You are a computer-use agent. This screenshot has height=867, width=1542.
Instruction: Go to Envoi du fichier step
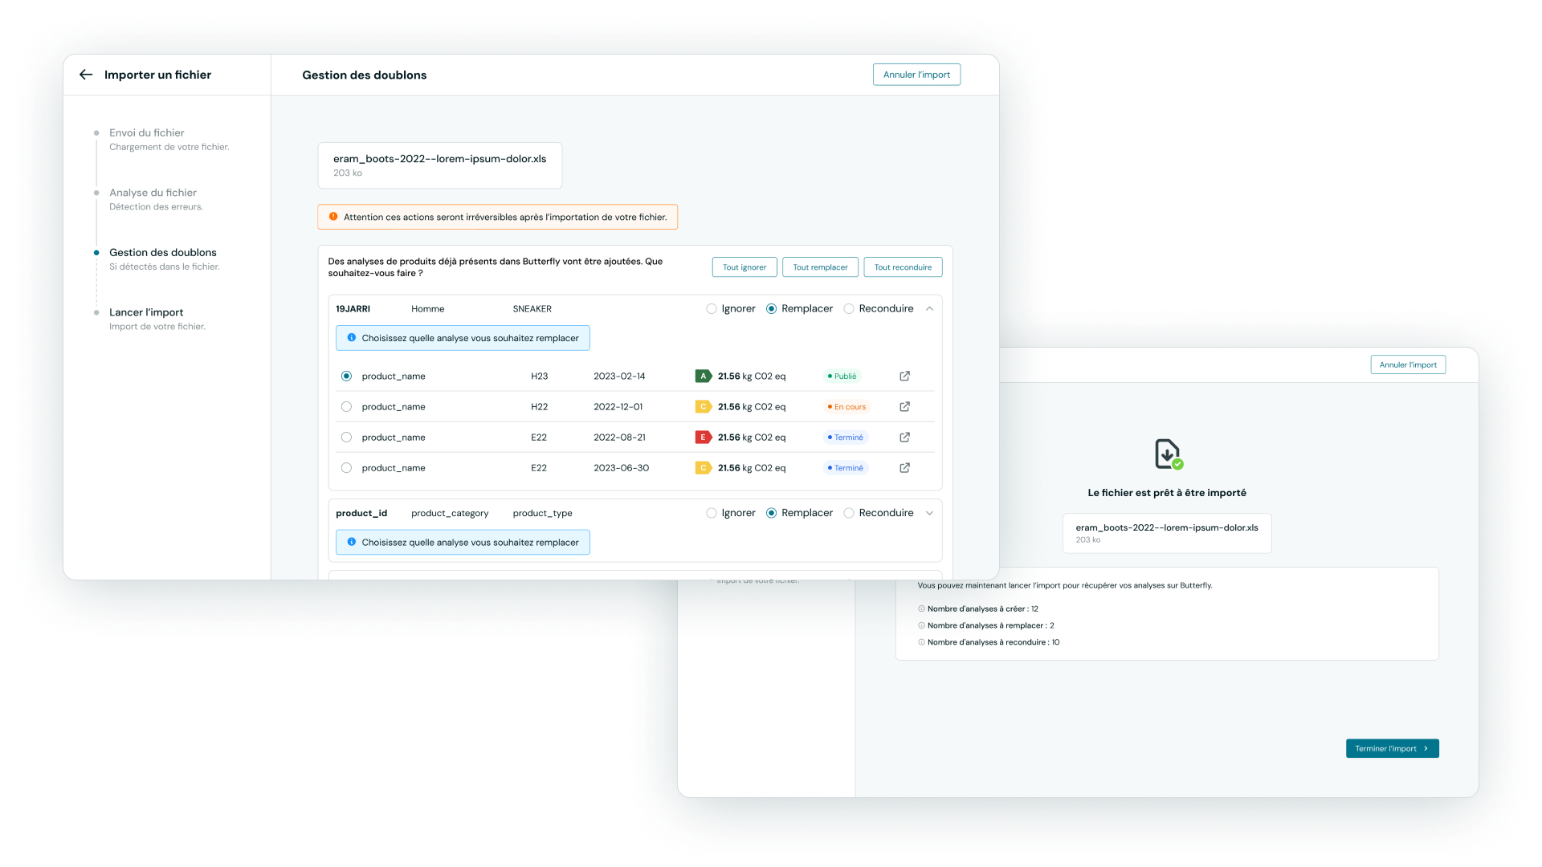[147, 132]
